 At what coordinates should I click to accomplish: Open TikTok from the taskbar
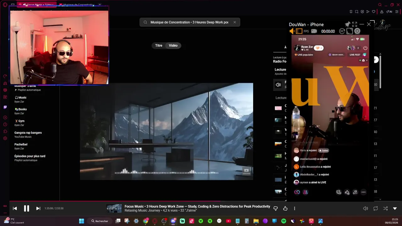coord(192,221)
